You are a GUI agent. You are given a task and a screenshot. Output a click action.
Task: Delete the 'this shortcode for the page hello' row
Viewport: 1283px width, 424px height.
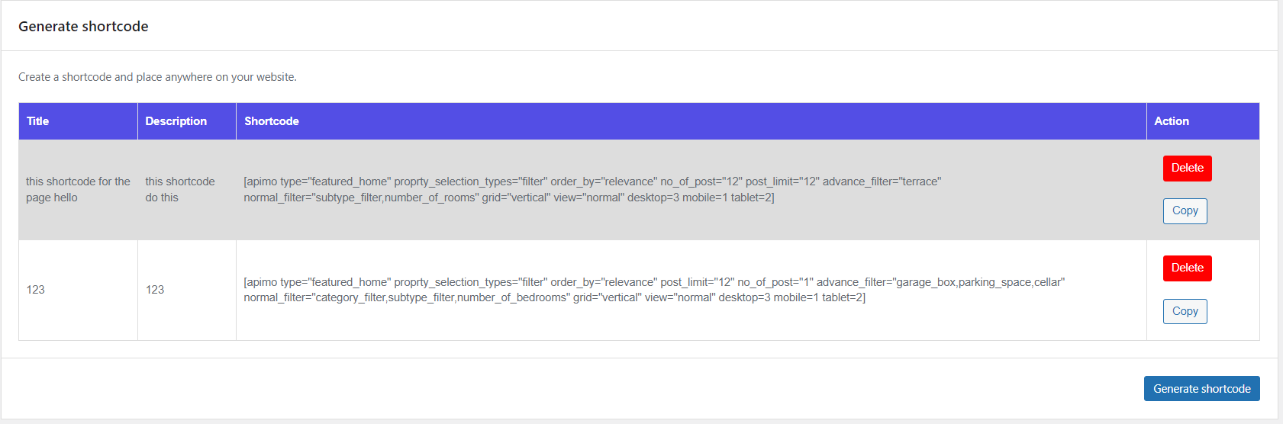pos(1187,169)
